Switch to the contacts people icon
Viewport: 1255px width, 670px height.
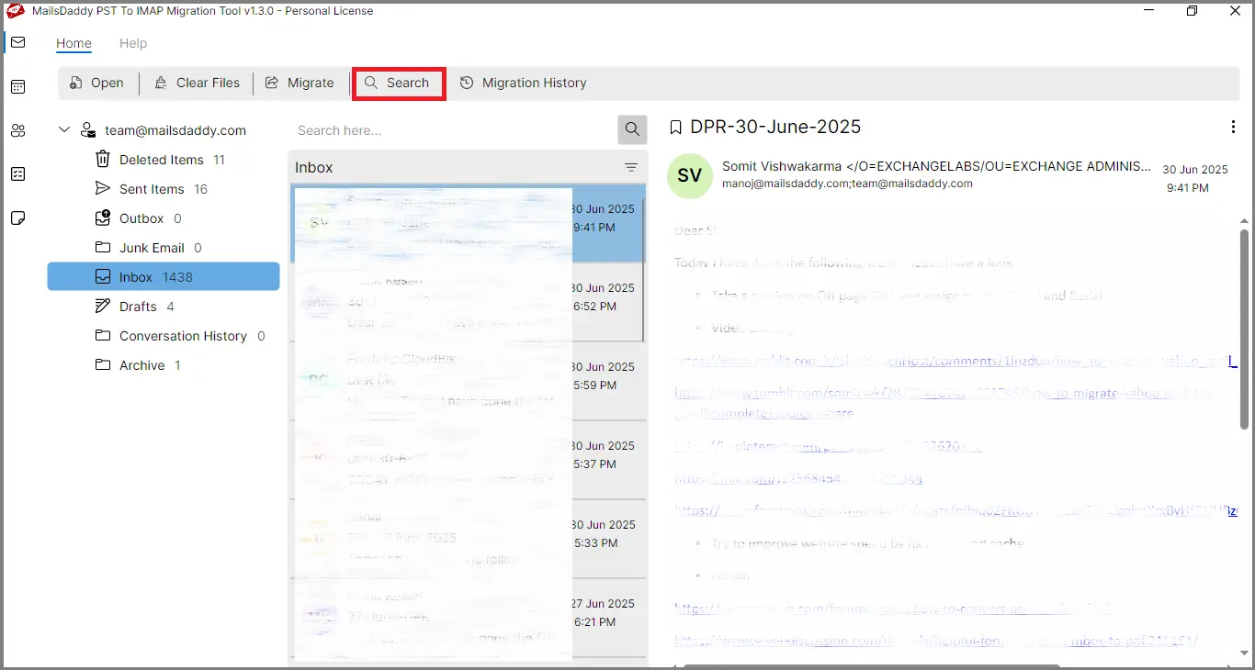point(17,131)
